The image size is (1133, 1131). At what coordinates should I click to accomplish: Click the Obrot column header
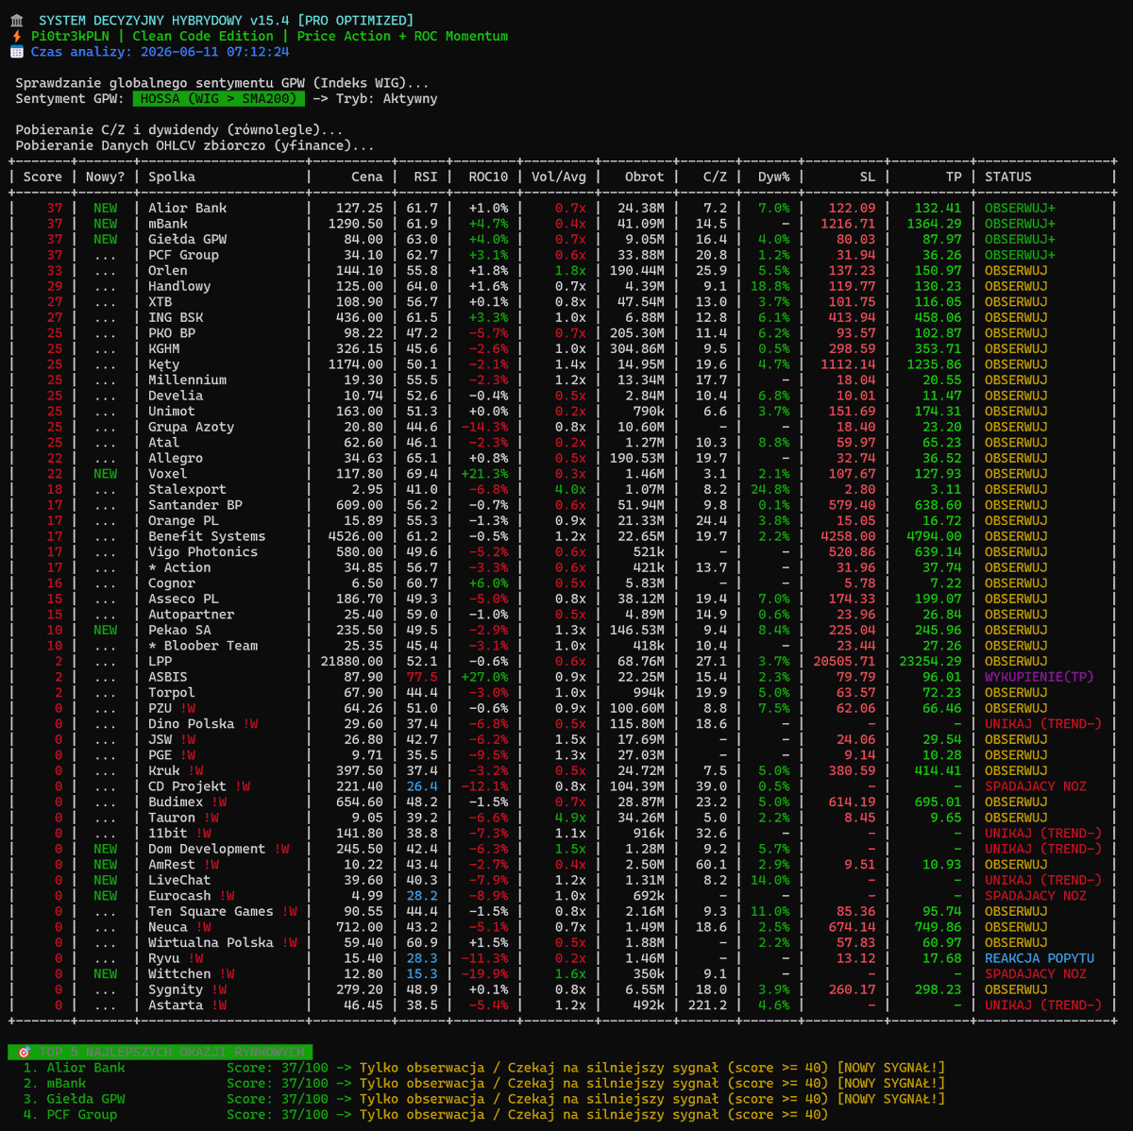(645, 177)
